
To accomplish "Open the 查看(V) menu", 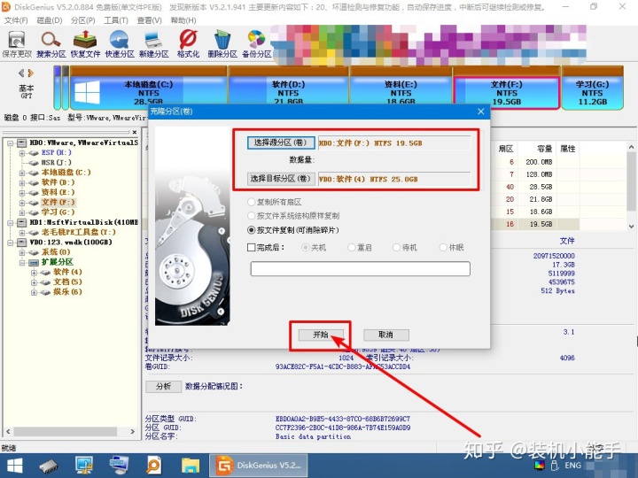I will tap(150, 20).
